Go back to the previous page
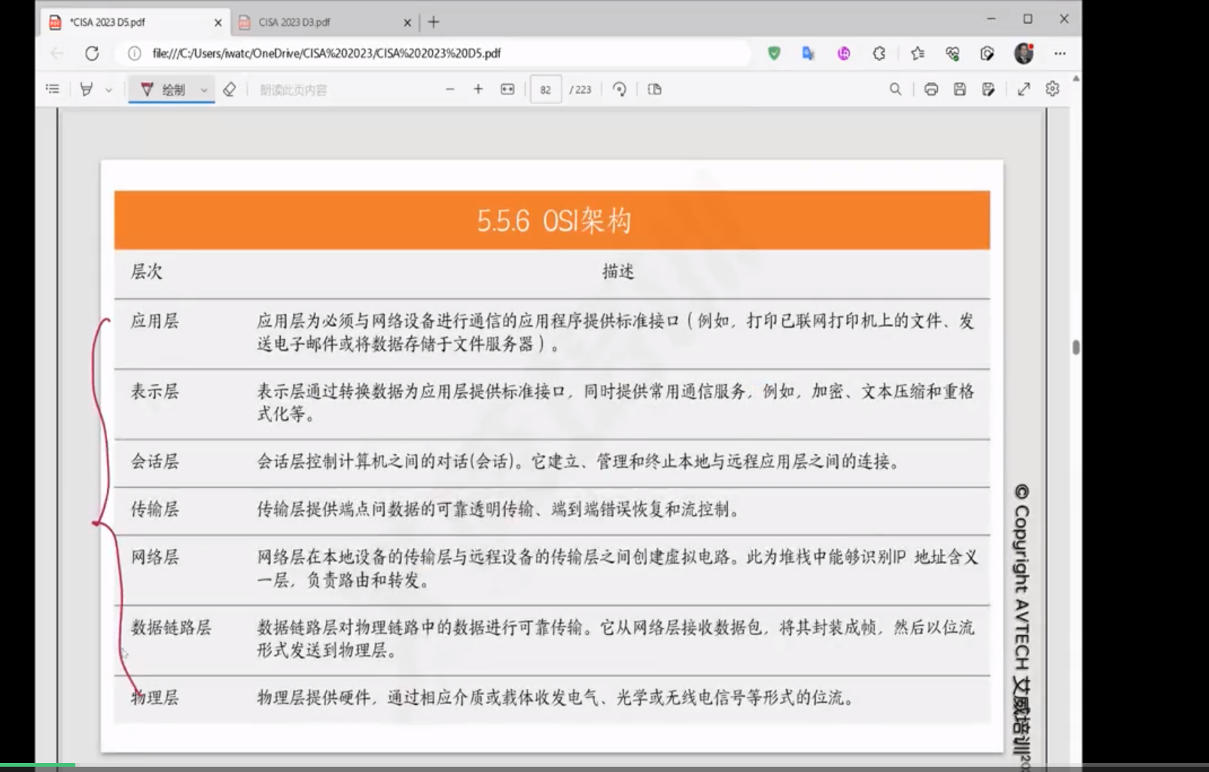The width and height of the screenshot is (1209, 772). [57, 53]
